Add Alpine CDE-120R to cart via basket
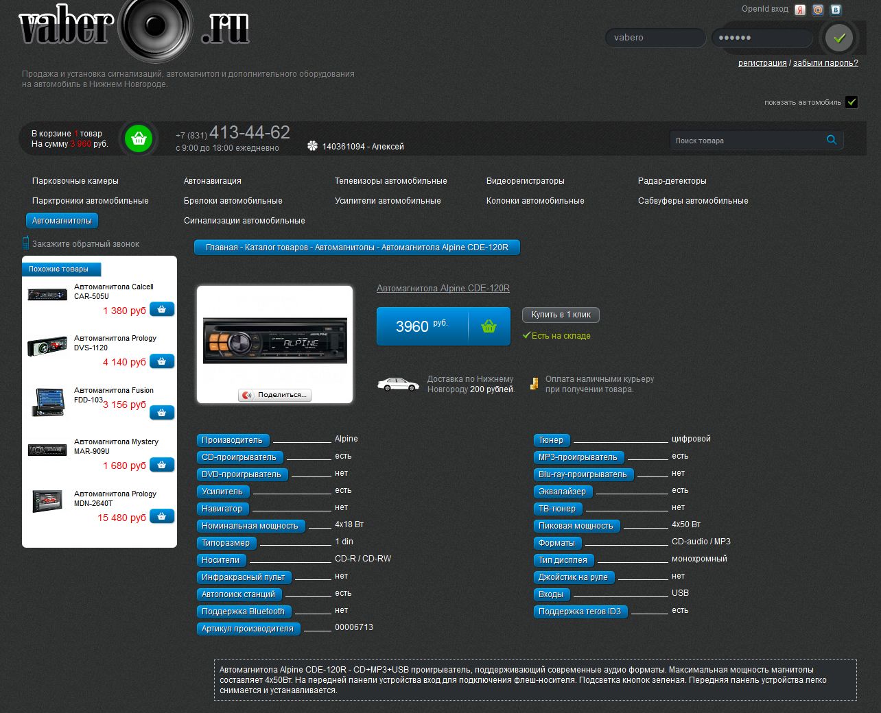The height and width of the screenshot is (713, 881). (x=489, y=326)
